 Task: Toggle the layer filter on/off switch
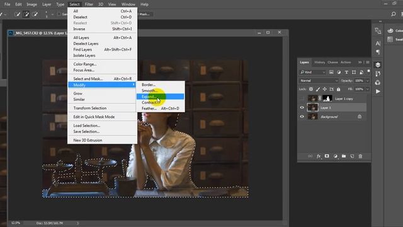[368, 71]
